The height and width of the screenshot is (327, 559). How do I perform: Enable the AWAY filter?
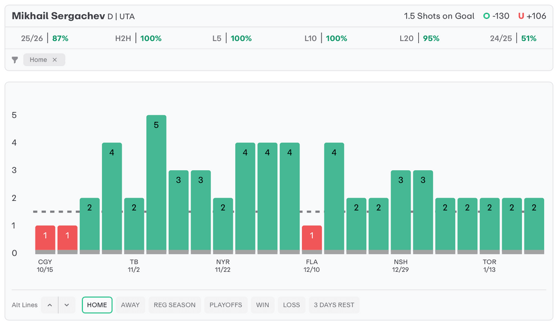(130, 305)
